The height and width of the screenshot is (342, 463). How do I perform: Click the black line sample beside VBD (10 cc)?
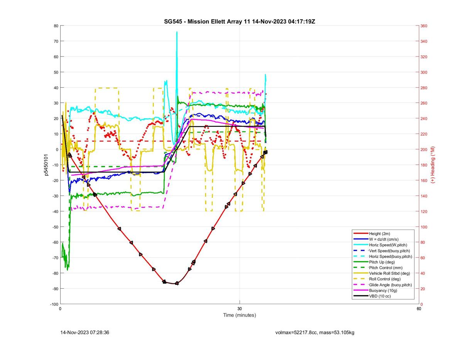360,296
